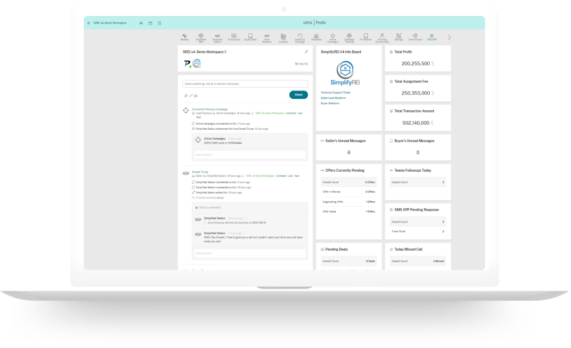Open the tasks checkbox icon in the top bar
571x348 pixels.
pos(160,23)
